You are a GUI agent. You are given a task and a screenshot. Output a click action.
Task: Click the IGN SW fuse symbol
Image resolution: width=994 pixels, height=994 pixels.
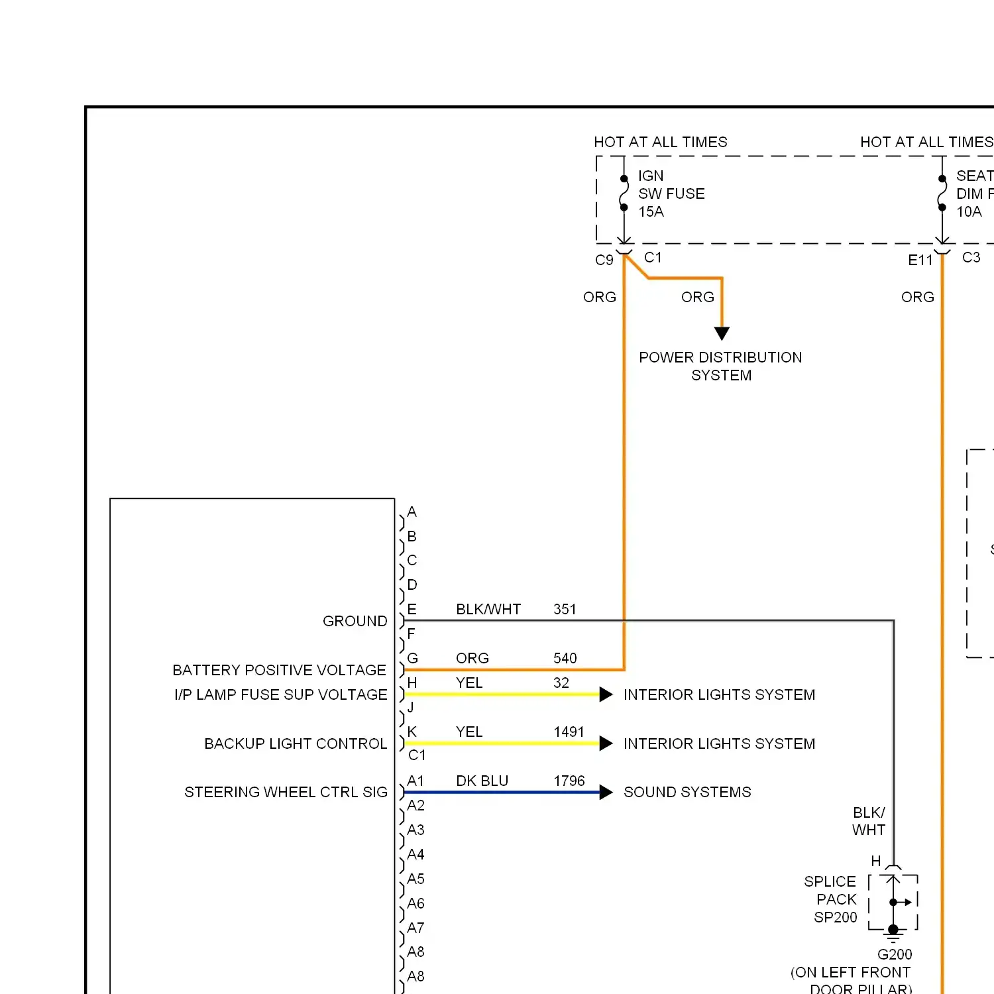coord(624,193)
